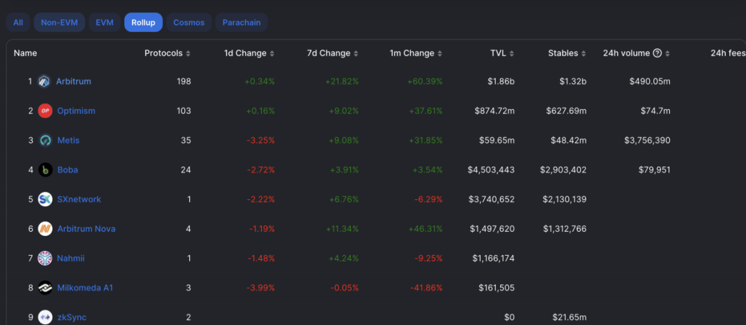Click Nahmii 1m change -9.25%
Viewport: 746px width, 325px height.
pyautogui.click(x=429, y=259)
